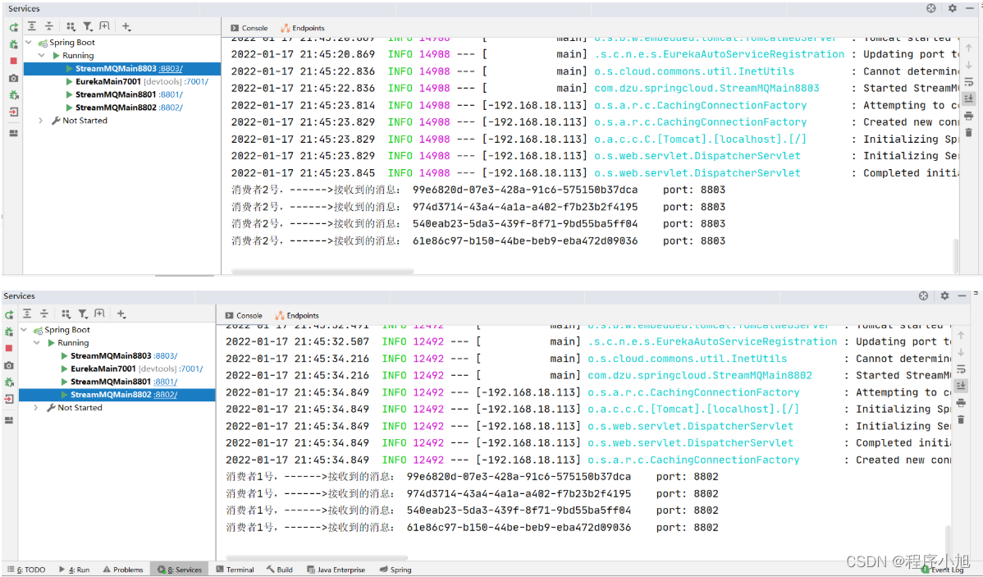Screen dimensions: 983x577
Task: Click Rerun icon in upper Services panel
Action: [x=14, y=28]
